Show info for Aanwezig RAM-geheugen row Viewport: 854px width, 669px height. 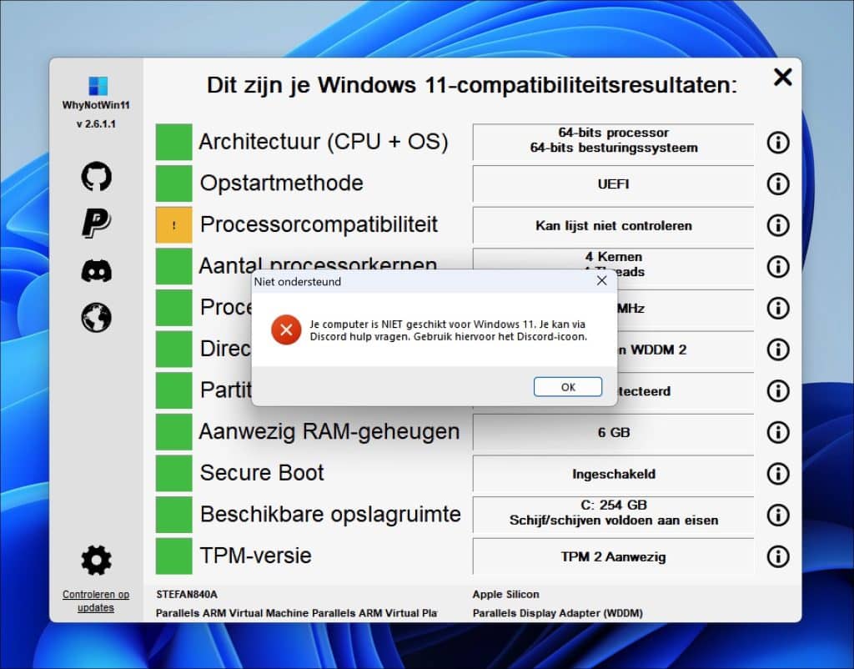(778, 432)
